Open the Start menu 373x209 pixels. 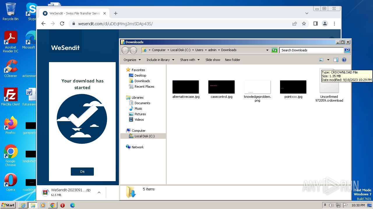click(x=8, y=205)
